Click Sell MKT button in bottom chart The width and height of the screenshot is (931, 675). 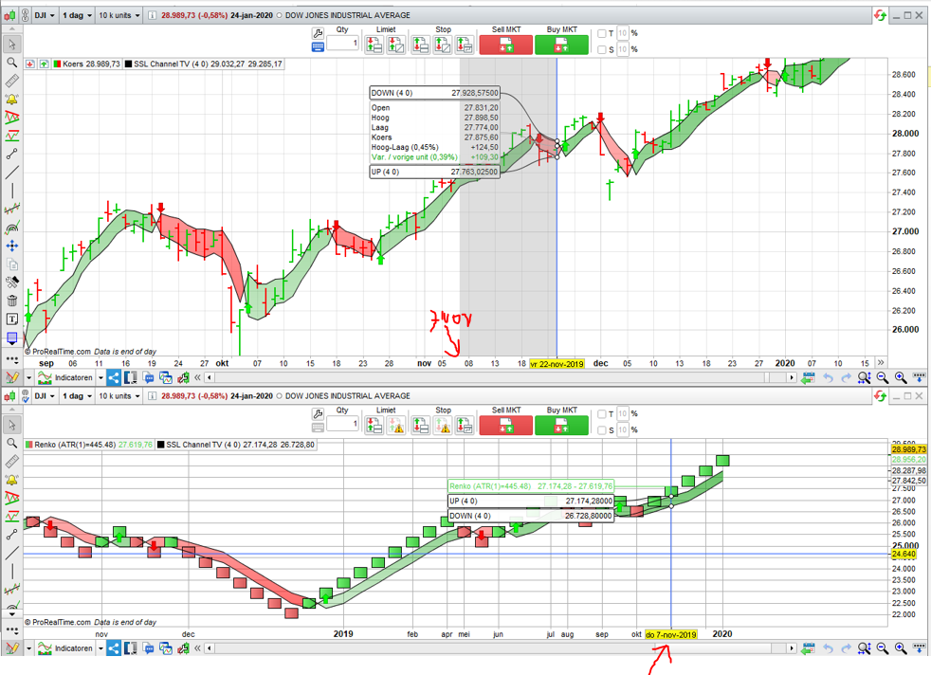pyautogui.click(x=506, y=425)
